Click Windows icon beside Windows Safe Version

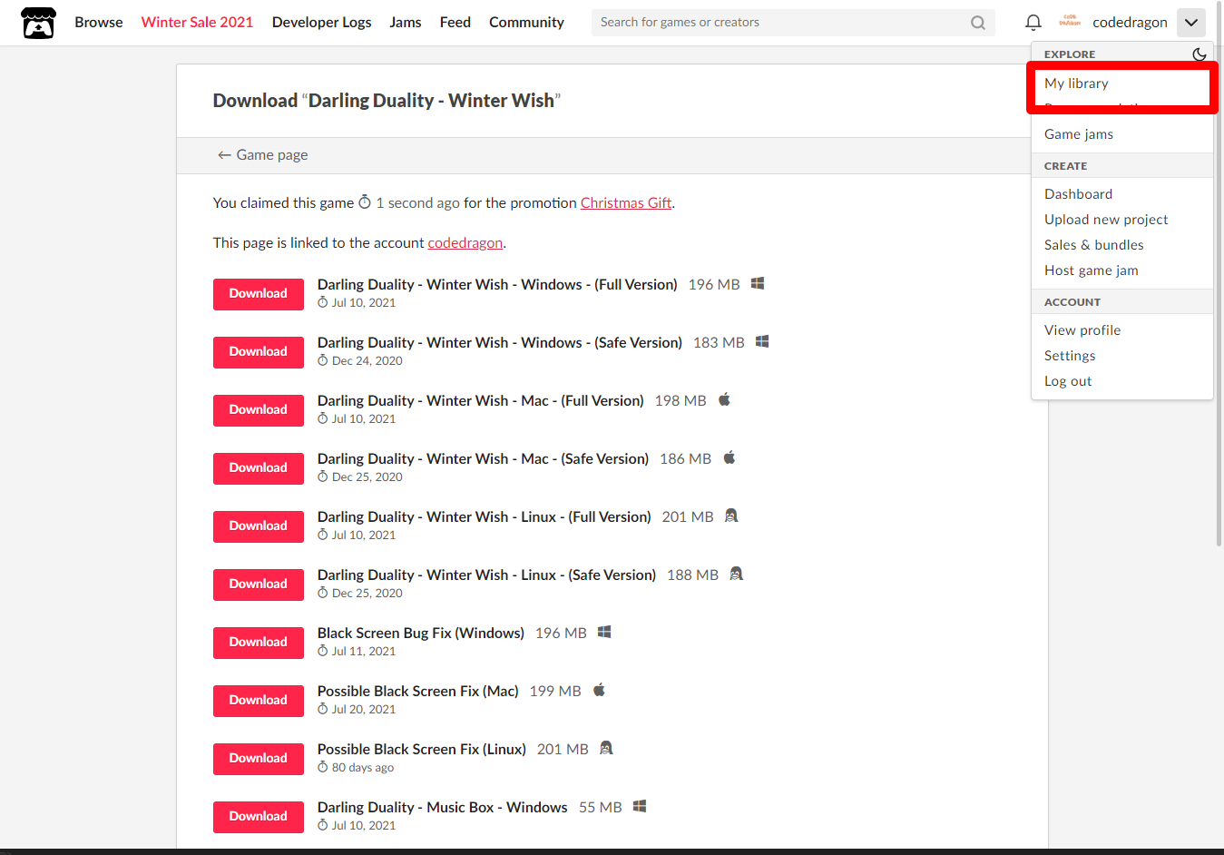click(x=762, y=341)
